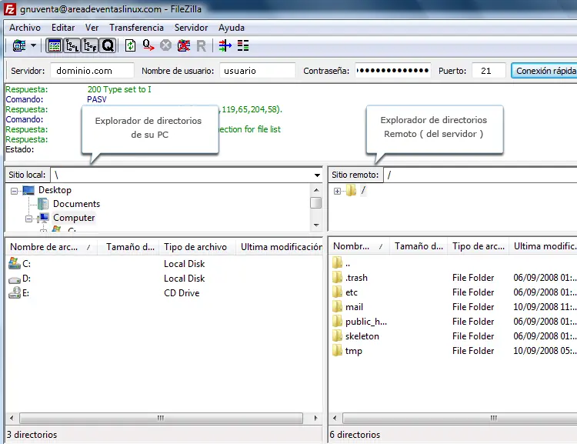The image size is (577, 444).
Task: Open the Transferencia menu
Action: pos(136,28)
